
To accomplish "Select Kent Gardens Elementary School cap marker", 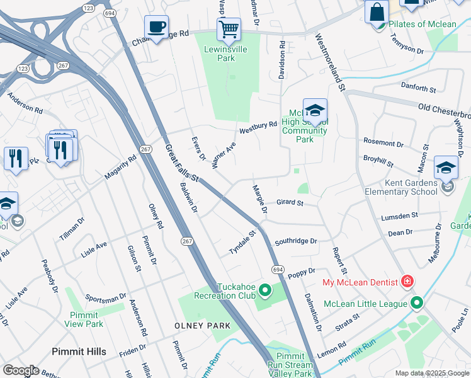I will pos(446,169).
